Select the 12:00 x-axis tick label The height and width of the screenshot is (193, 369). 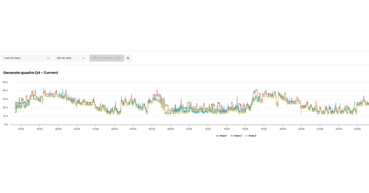208,129
